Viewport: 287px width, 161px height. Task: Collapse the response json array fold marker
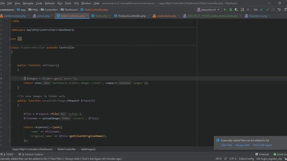pos(10,127)
